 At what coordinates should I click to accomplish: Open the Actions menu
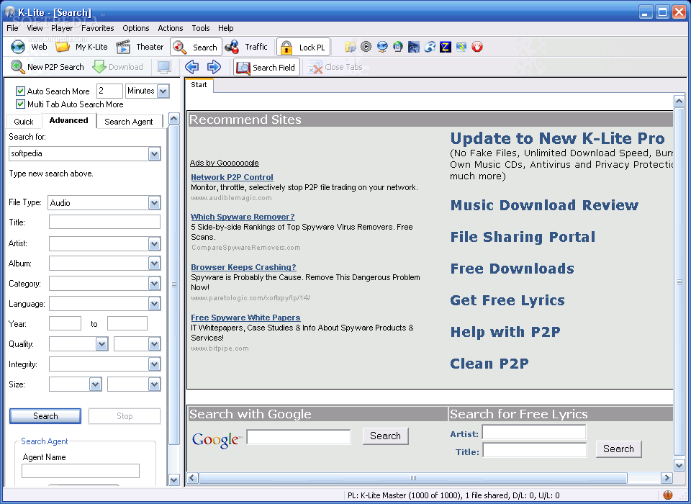click(x=171, y=28)
